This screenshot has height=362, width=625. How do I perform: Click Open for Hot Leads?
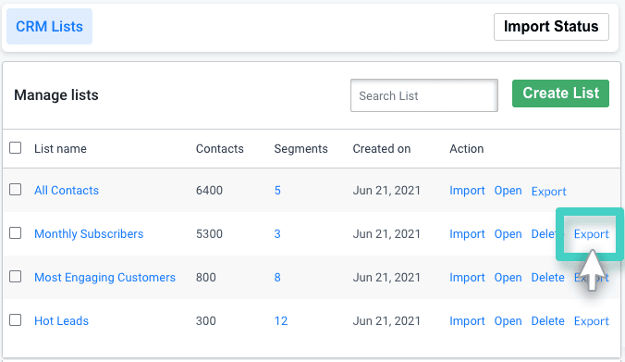click(x=509, y=321)
